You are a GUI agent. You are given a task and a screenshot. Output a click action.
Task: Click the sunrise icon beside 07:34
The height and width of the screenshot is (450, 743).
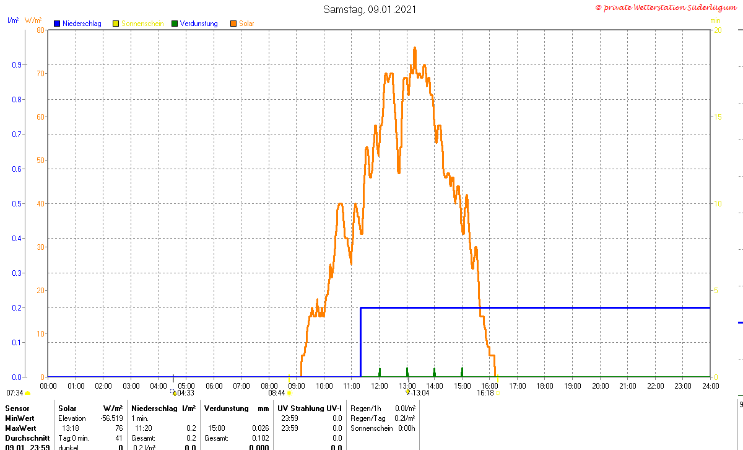[x=27, y=393]
